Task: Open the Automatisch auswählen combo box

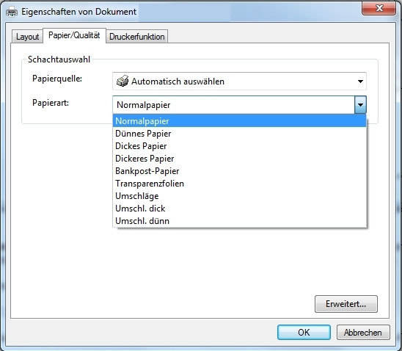Action: coord(239,82)
